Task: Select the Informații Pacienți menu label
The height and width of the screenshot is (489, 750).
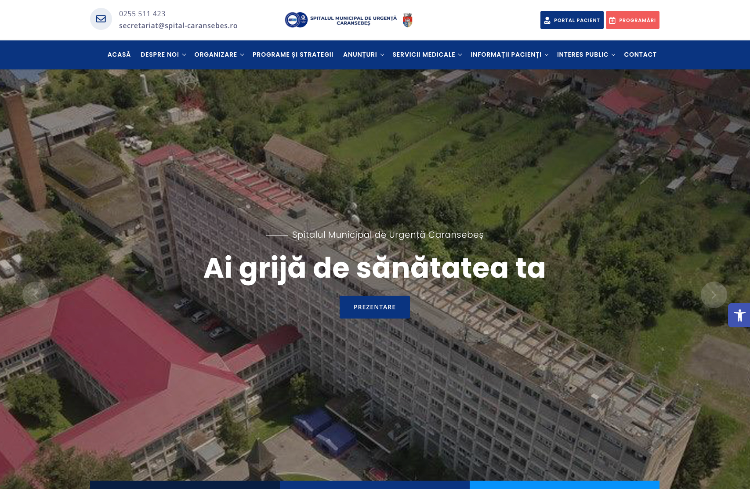Action: [x=506, y=54]
